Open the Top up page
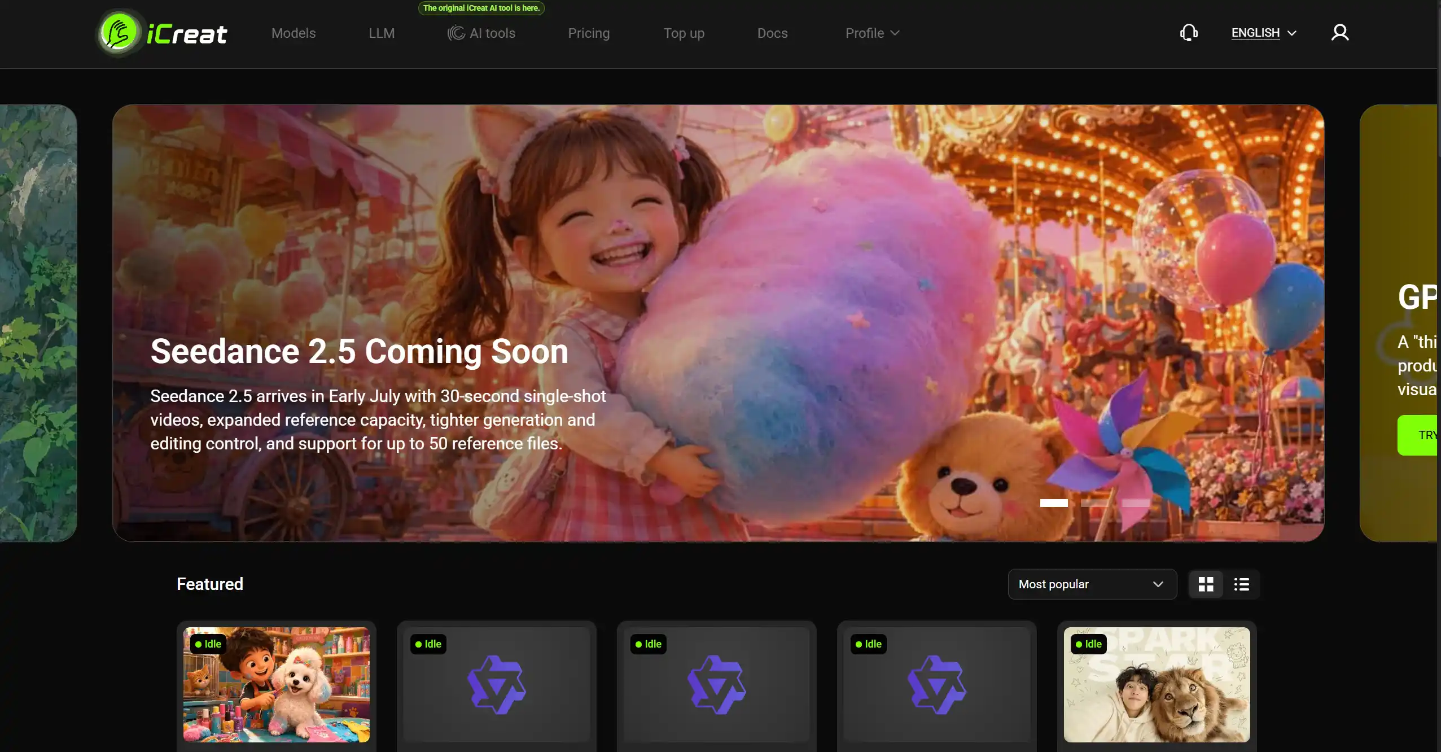Viewport: 1441px width, 752px height. point(684,33)
